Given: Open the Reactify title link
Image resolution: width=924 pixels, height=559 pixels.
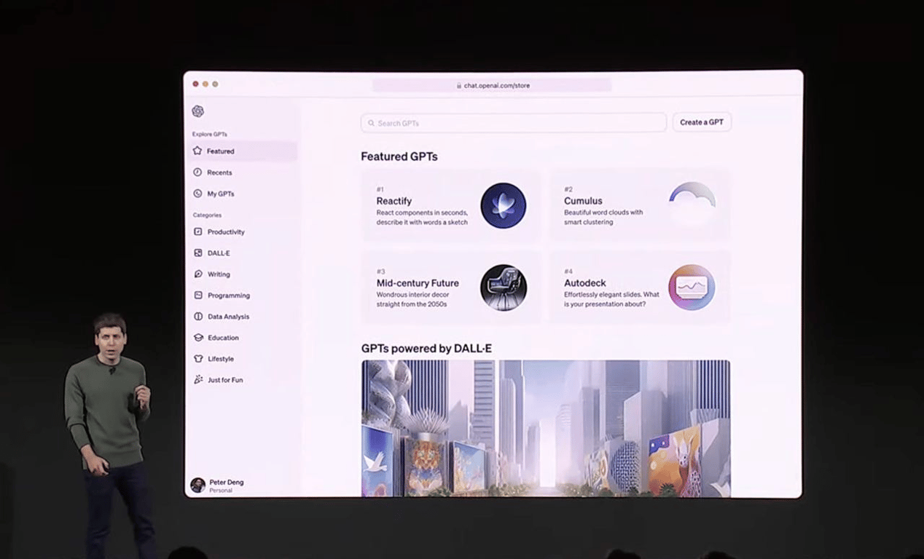Looking at the screenshot, I should click(394, 201).
